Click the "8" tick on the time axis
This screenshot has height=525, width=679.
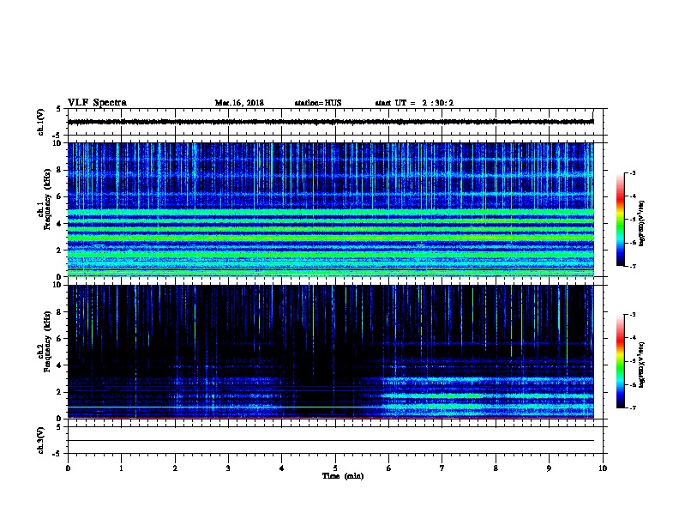(x=496, y=468)
